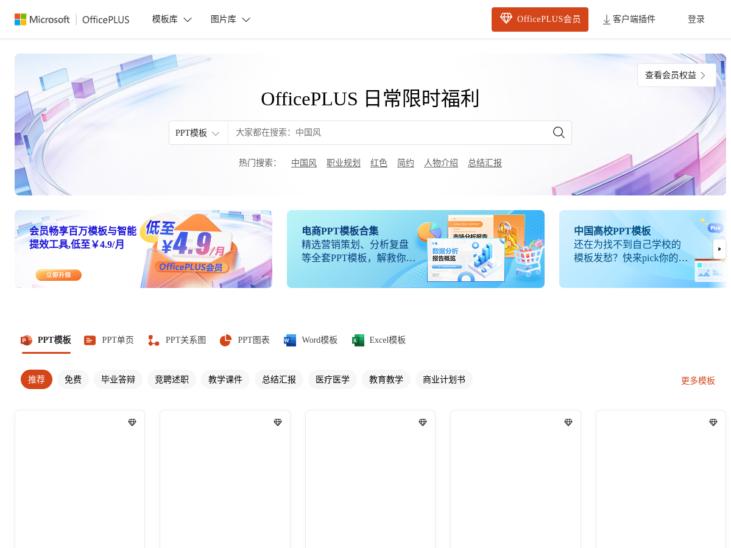Click the 登录 button
Screen dimensions: 731x548
(696, 19)
